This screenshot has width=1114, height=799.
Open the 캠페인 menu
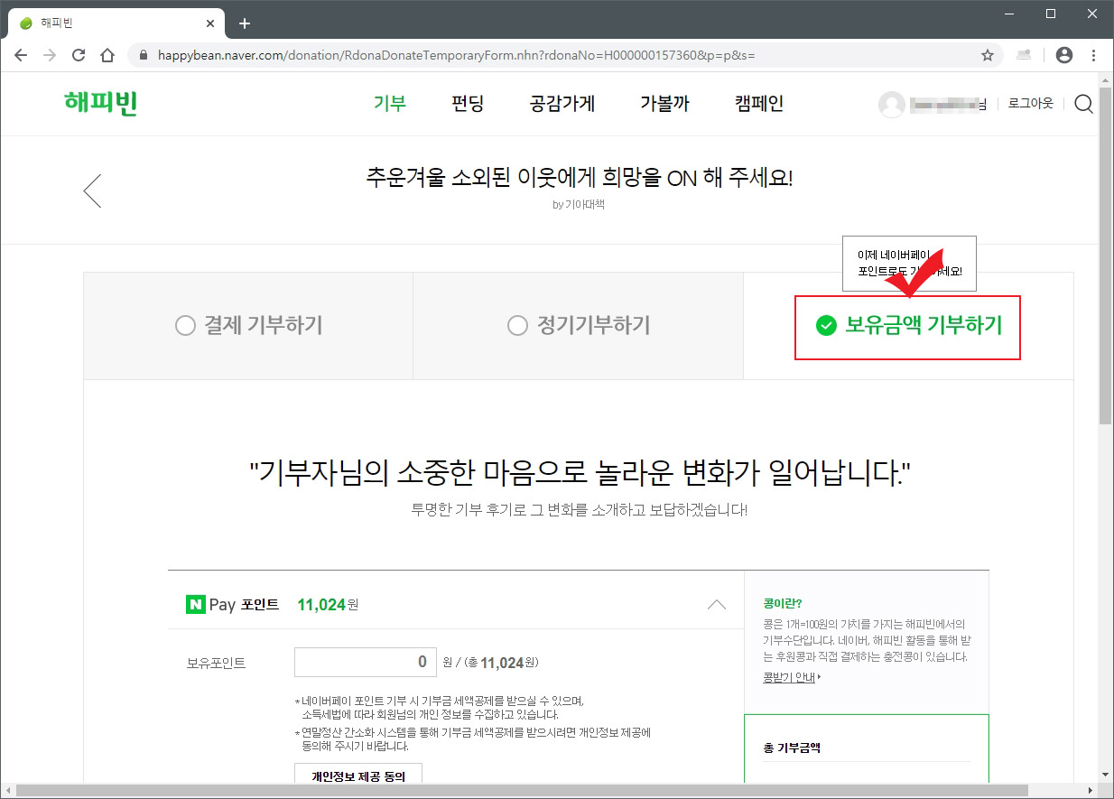[x=759, y=103]
